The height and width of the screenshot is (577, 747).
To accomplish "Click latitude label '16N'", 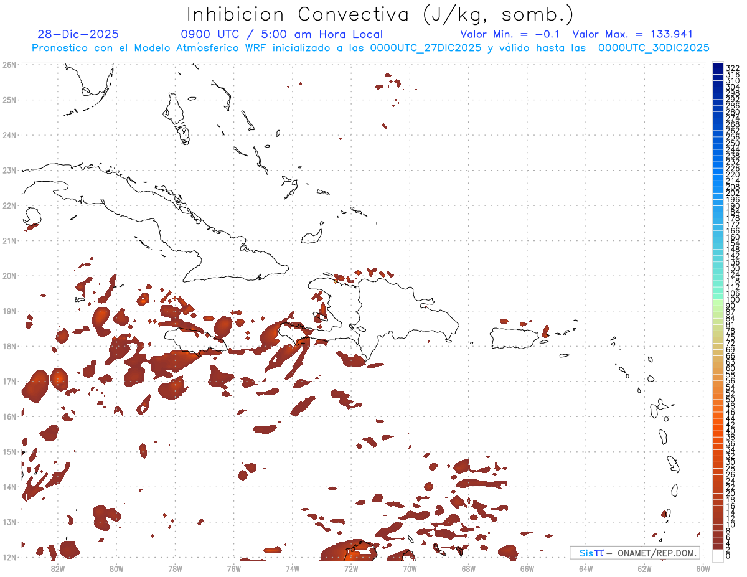I will (x=9, y=416).
